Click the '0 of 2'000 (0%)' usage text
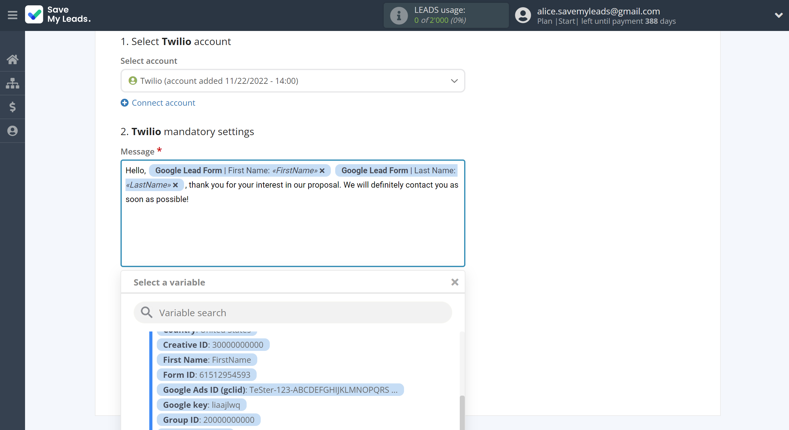Screen dimensions: 789x430 click(x=440, y=20)
